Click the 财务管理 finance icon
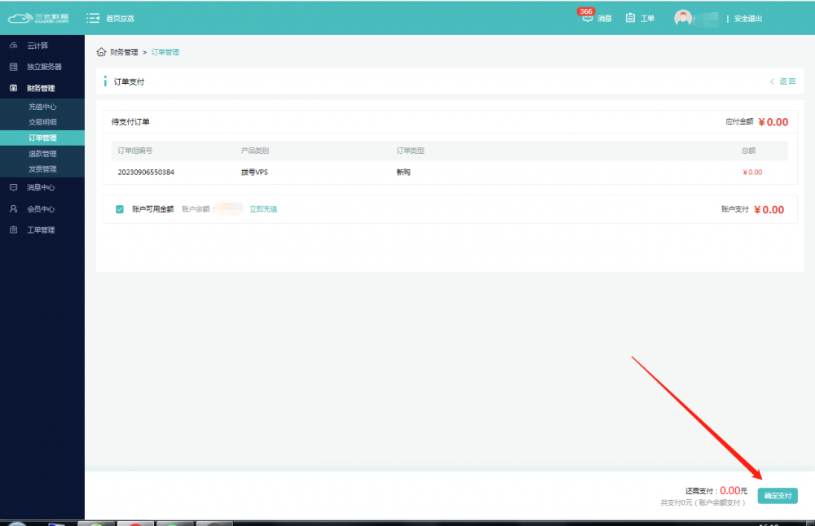 [x=14, y=88]
